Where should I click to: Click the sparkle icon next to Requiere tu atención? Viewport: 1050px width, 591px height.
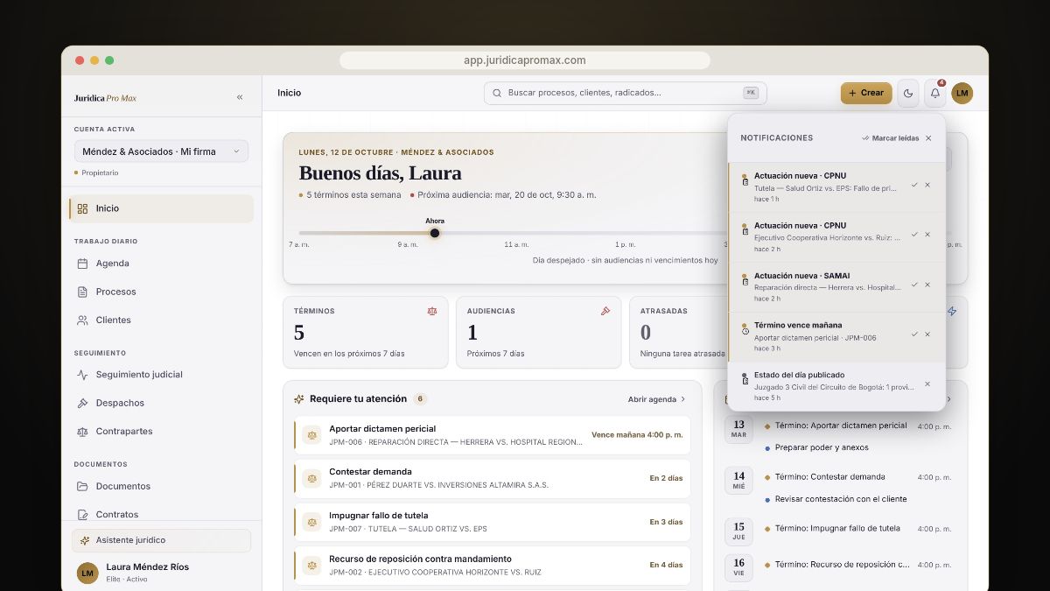click(x=299, y=399)
